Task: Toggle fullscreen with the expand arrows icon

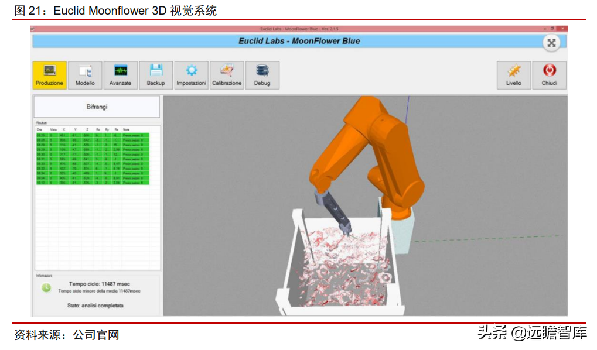Action: (x=551, y=43)
